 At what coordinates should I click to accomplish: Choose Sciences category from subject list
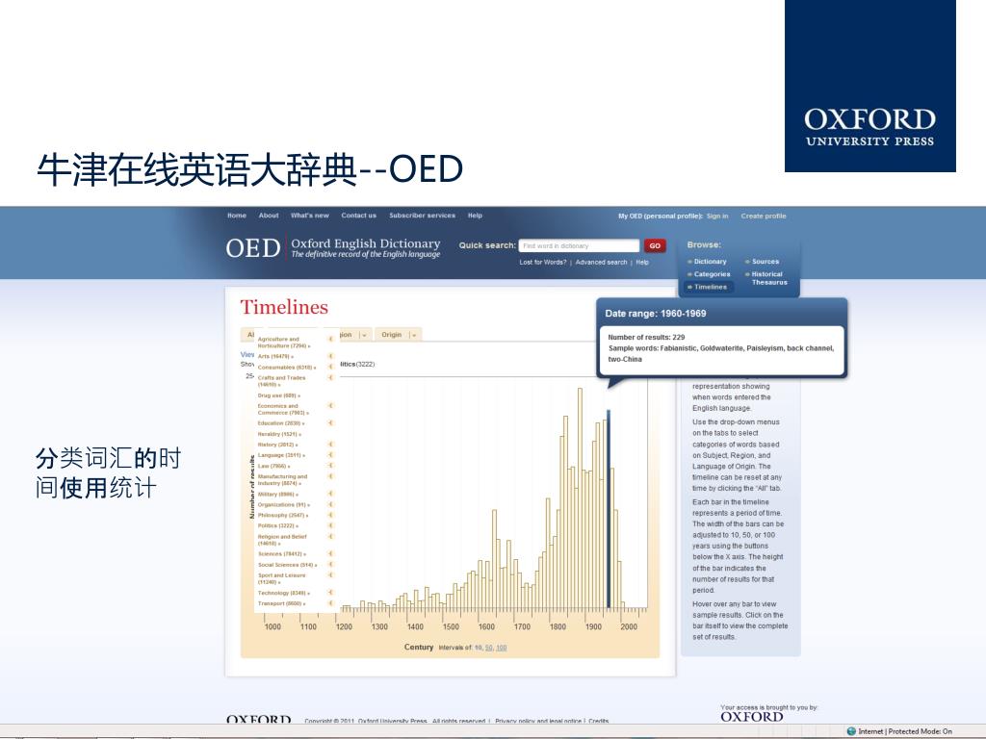click(282, 553)
